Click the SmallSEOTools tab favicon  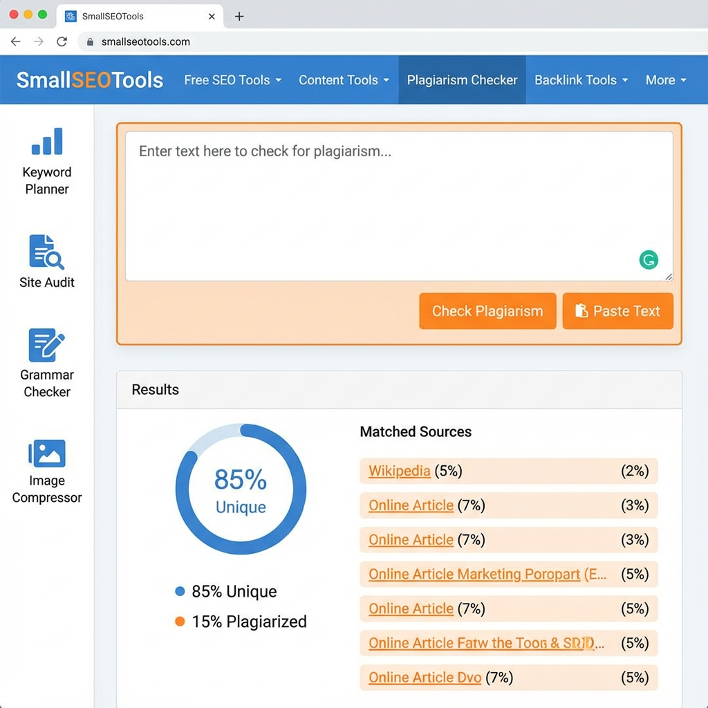pyautogui.click(x=71, y=17)
